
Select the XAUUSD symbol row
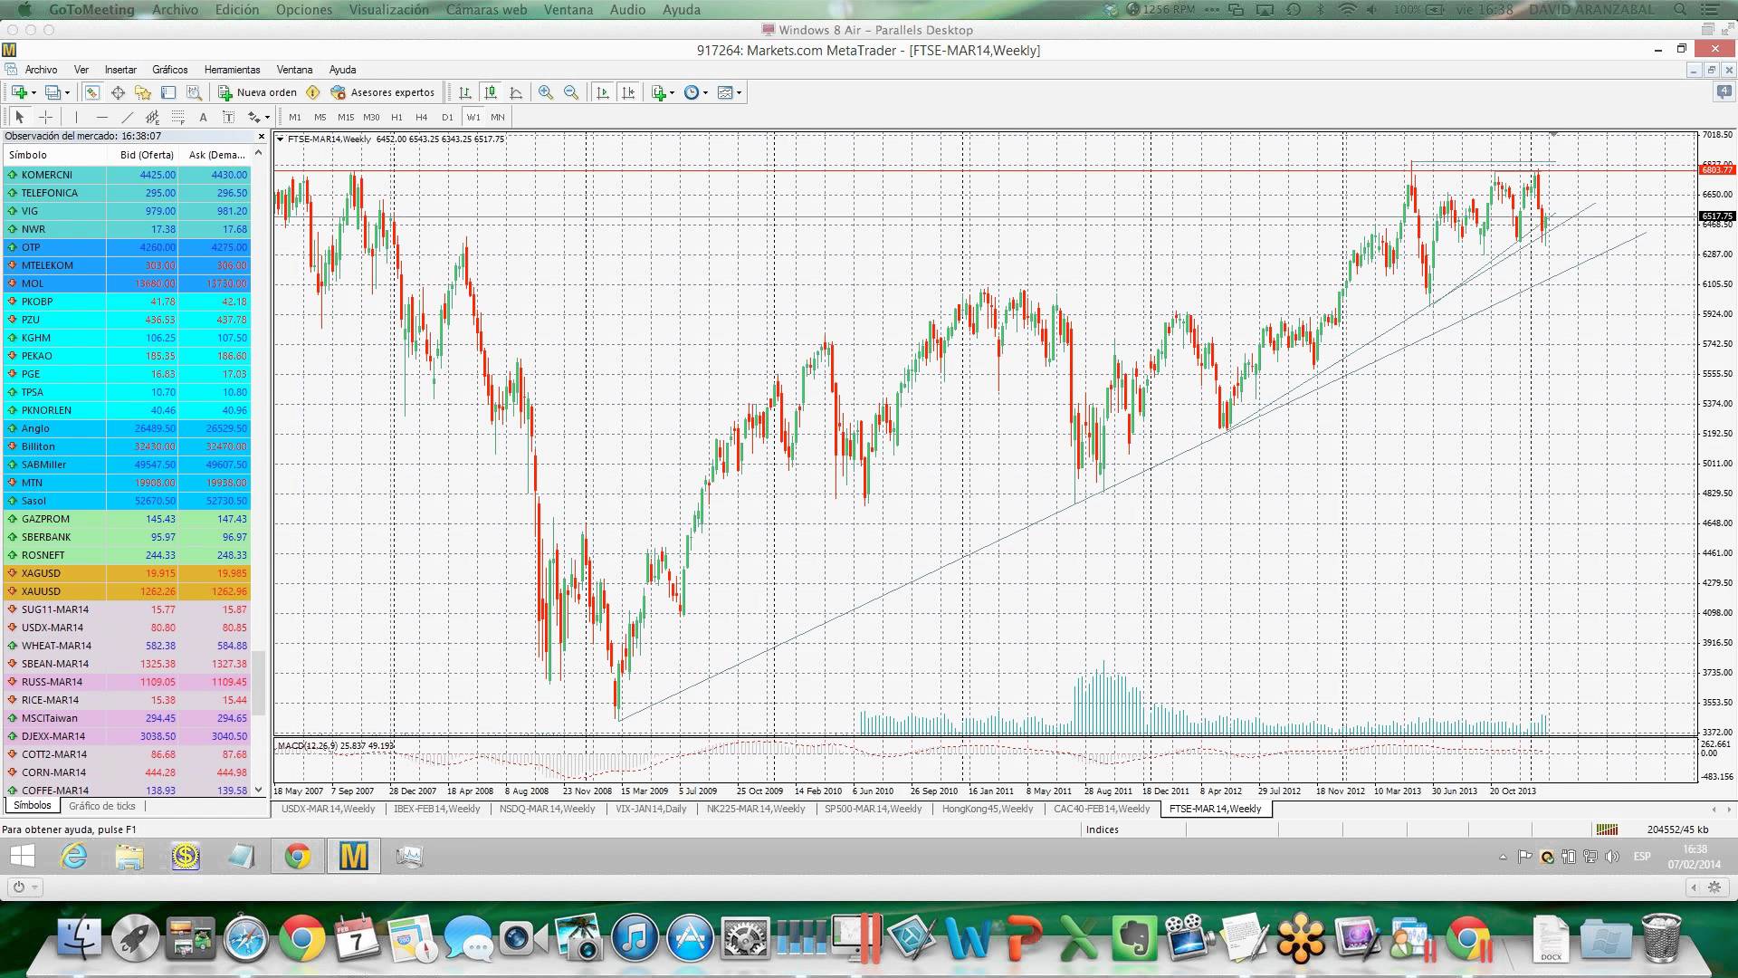pyautogui.click(x=41, y=591)
